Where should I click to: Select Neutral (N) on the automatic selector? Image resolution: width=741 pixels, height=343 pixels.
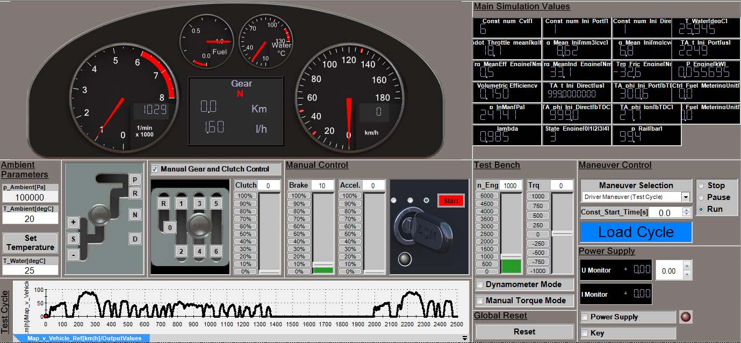click(x=135, y=215)
